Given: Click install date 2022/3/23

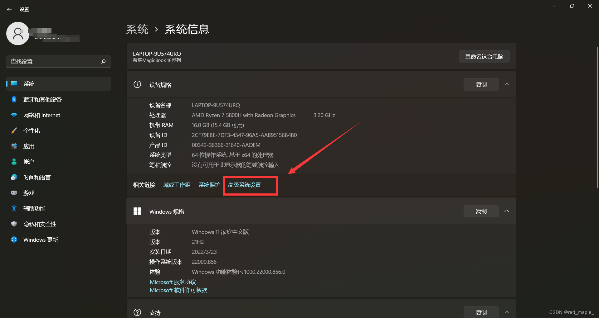Looking at the screenshot, I should click(x=204, y=252).
